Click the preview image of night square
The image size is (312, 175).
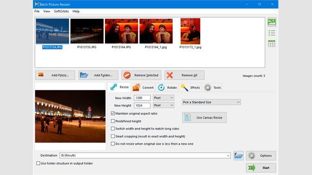pyautogui.click(x=70, y=116)
